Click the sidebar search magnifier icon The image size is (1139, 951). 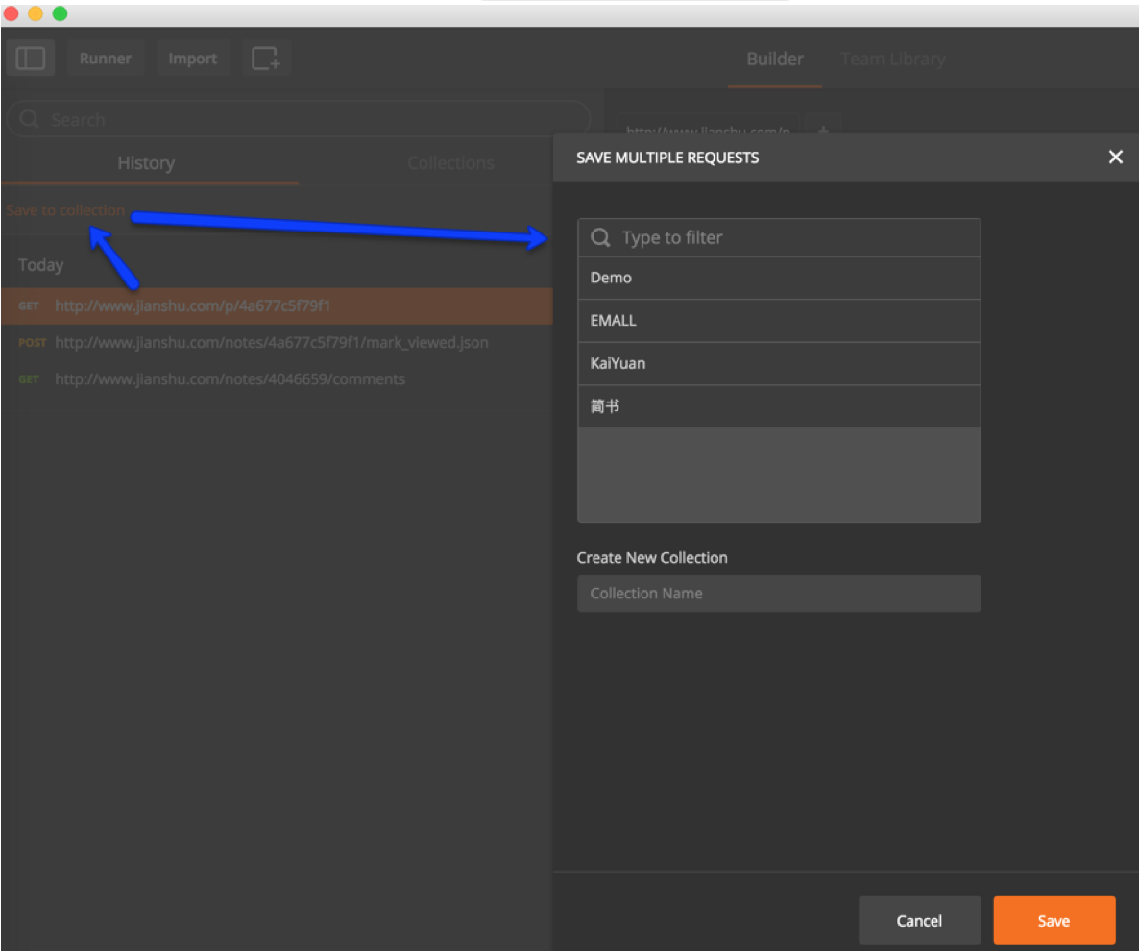pyautogui.click(x=29, y=119)
